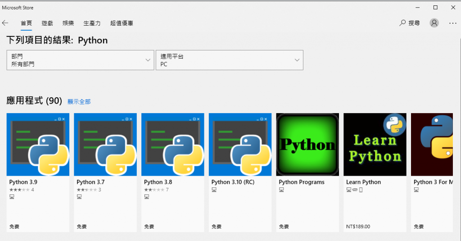Image resolution: width=461 pixels, height=241 pixels.
Task: Open the Python 3.9 app thumbnail
Action: (38, 145)
